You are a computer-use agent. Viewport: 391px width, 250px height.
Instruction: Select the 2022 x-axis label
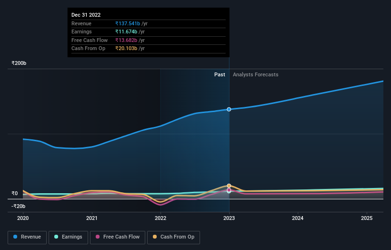pyautogui.click(x=160, y=218)
